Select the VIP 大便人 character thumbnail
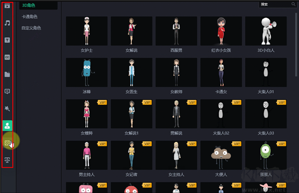The height and width of the screenshot is (193, 299). click(221, 155)
